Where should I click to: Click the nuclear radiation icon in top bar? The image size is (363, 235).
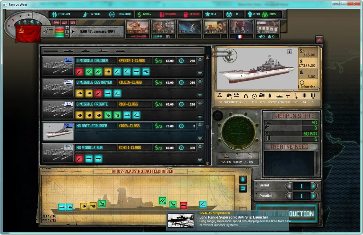point(229,15)
